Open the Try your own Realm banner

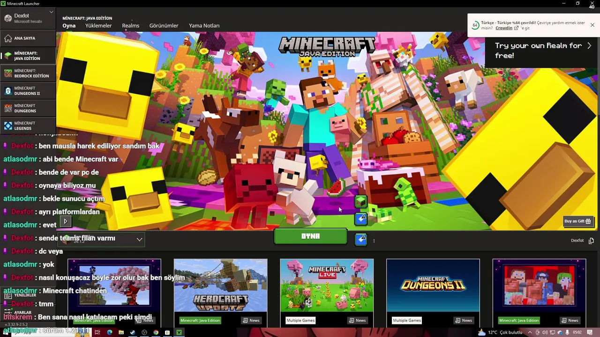point(542,50)
